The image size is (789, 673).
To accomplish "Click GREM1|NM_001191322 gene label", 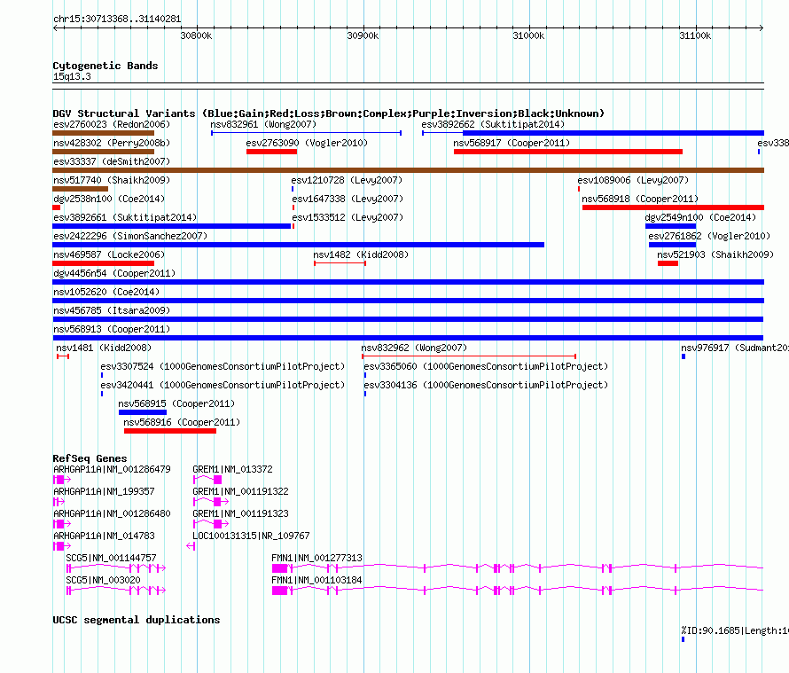I will click(x=240, y=491).
